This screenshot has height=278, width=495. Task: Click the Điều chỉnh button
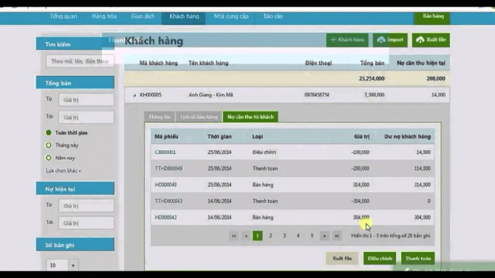click(379, 258)
